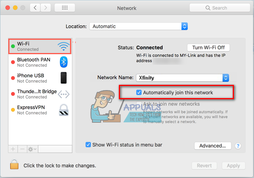Click the iPhone device icon

coord(64,78)
